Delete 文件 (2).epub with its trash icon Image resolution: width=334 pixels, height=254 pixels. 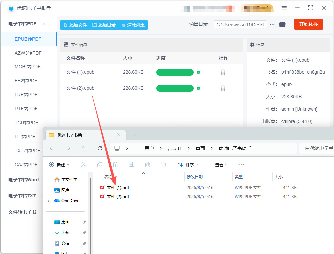coord(223,88)
